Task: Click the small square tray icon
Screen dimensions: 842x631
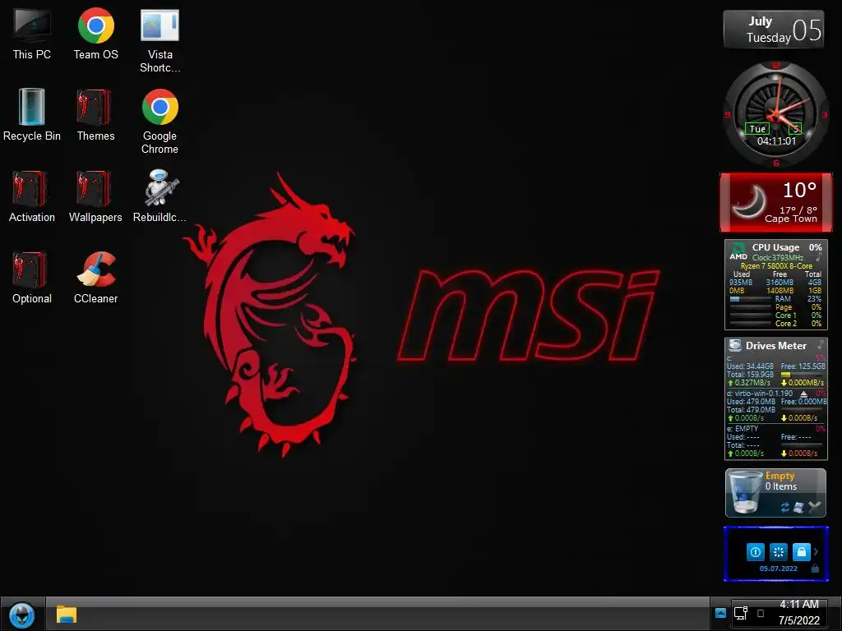Action: (x=761, y=613)
